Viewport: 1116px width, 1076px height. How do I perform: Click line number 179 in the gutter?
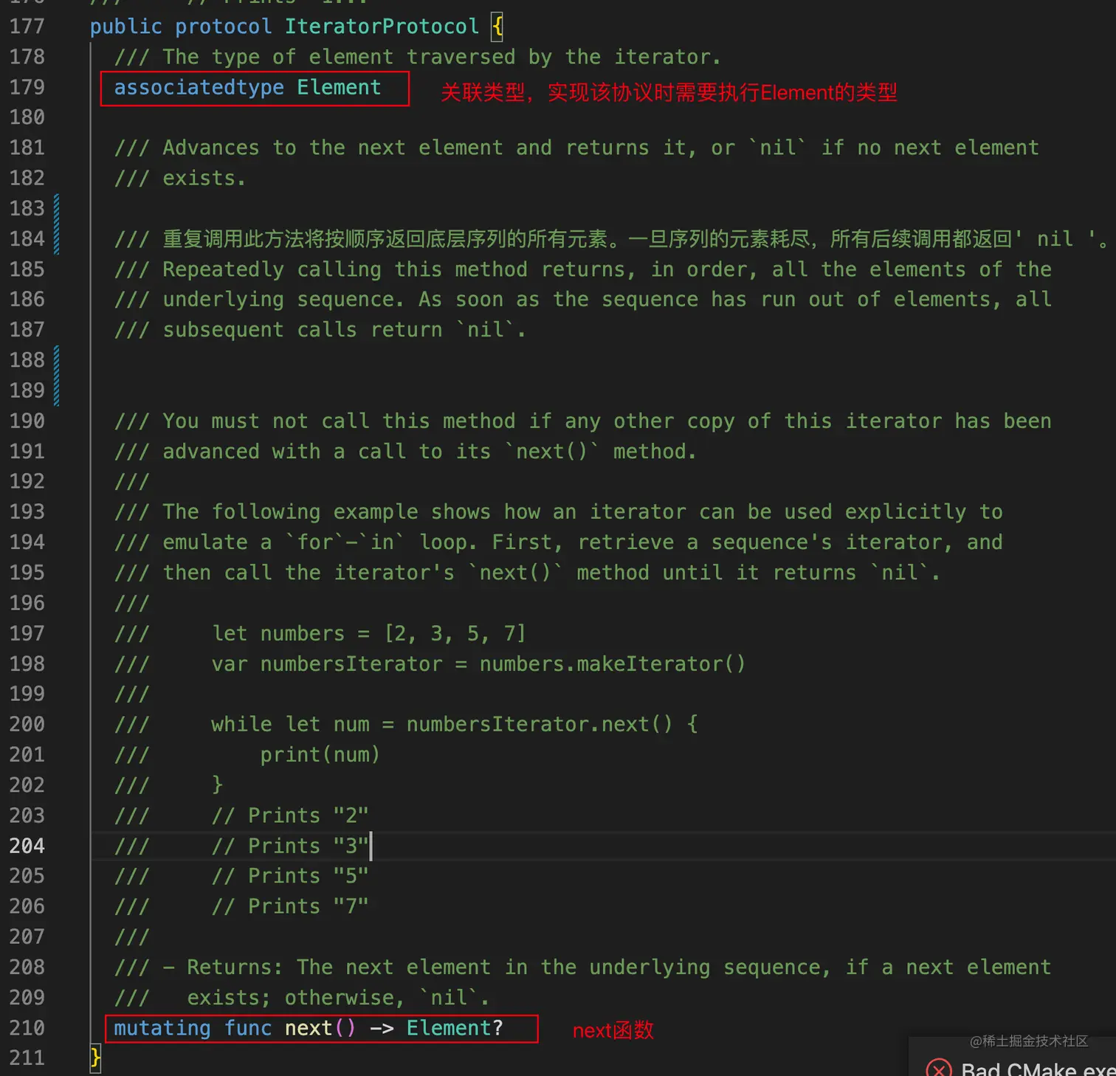[27, 87]
